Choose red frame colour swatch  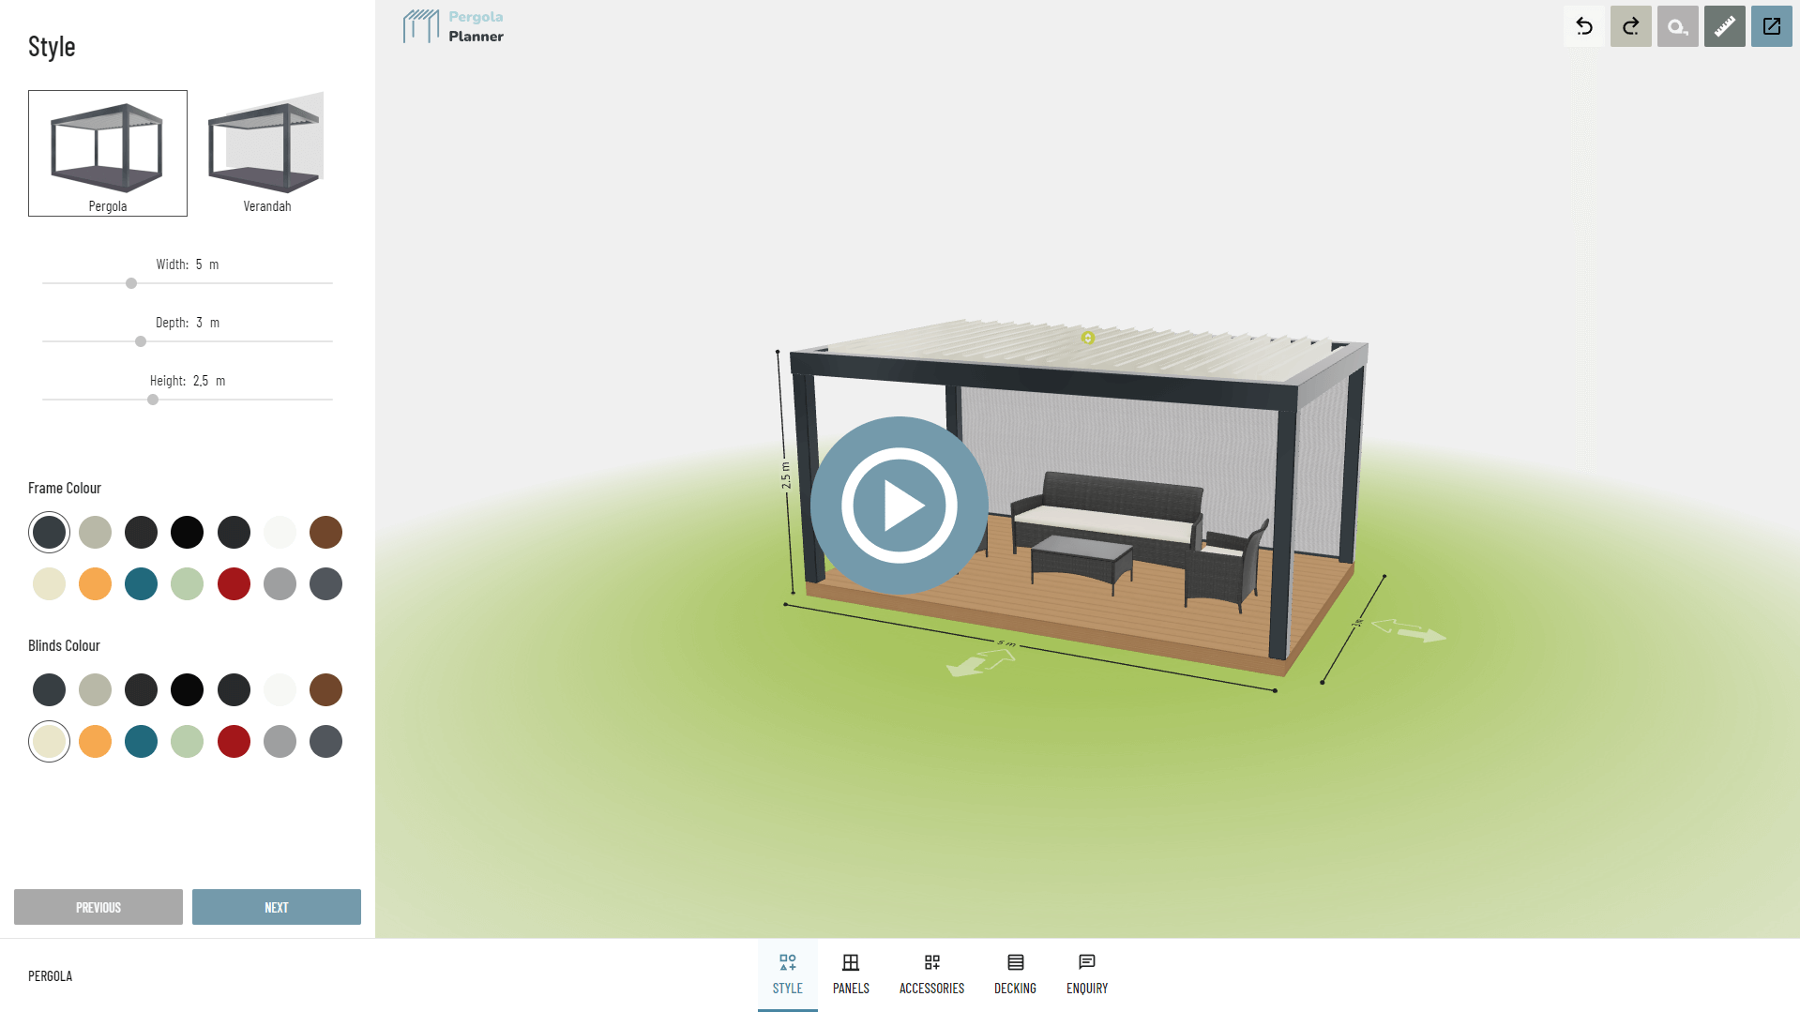[234, 584]
